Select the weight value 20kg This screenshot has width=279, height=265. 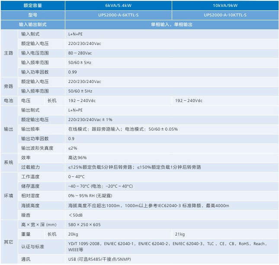73,234
